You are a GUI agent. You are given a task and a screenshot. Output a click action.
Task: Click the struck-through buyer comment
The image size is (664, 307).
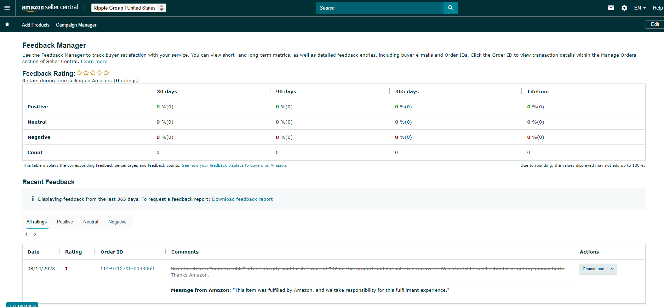pos(367,272)
